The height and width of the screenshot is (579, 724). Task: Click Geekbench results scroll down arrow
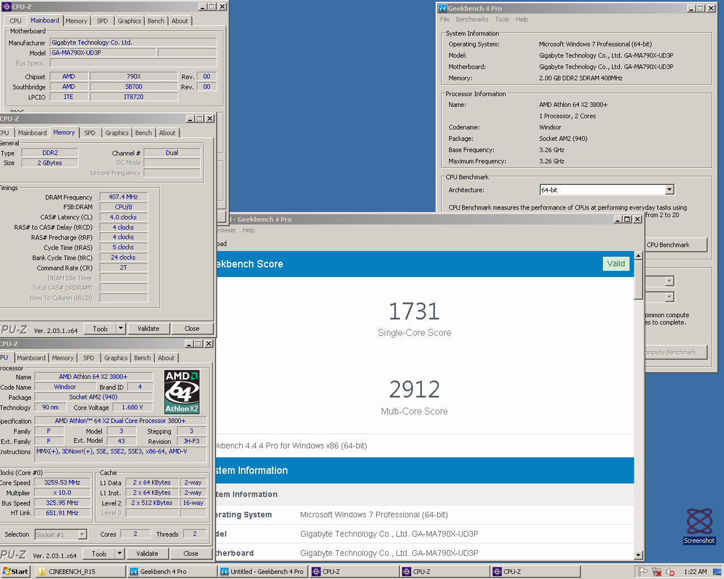[x=639, y=555]
